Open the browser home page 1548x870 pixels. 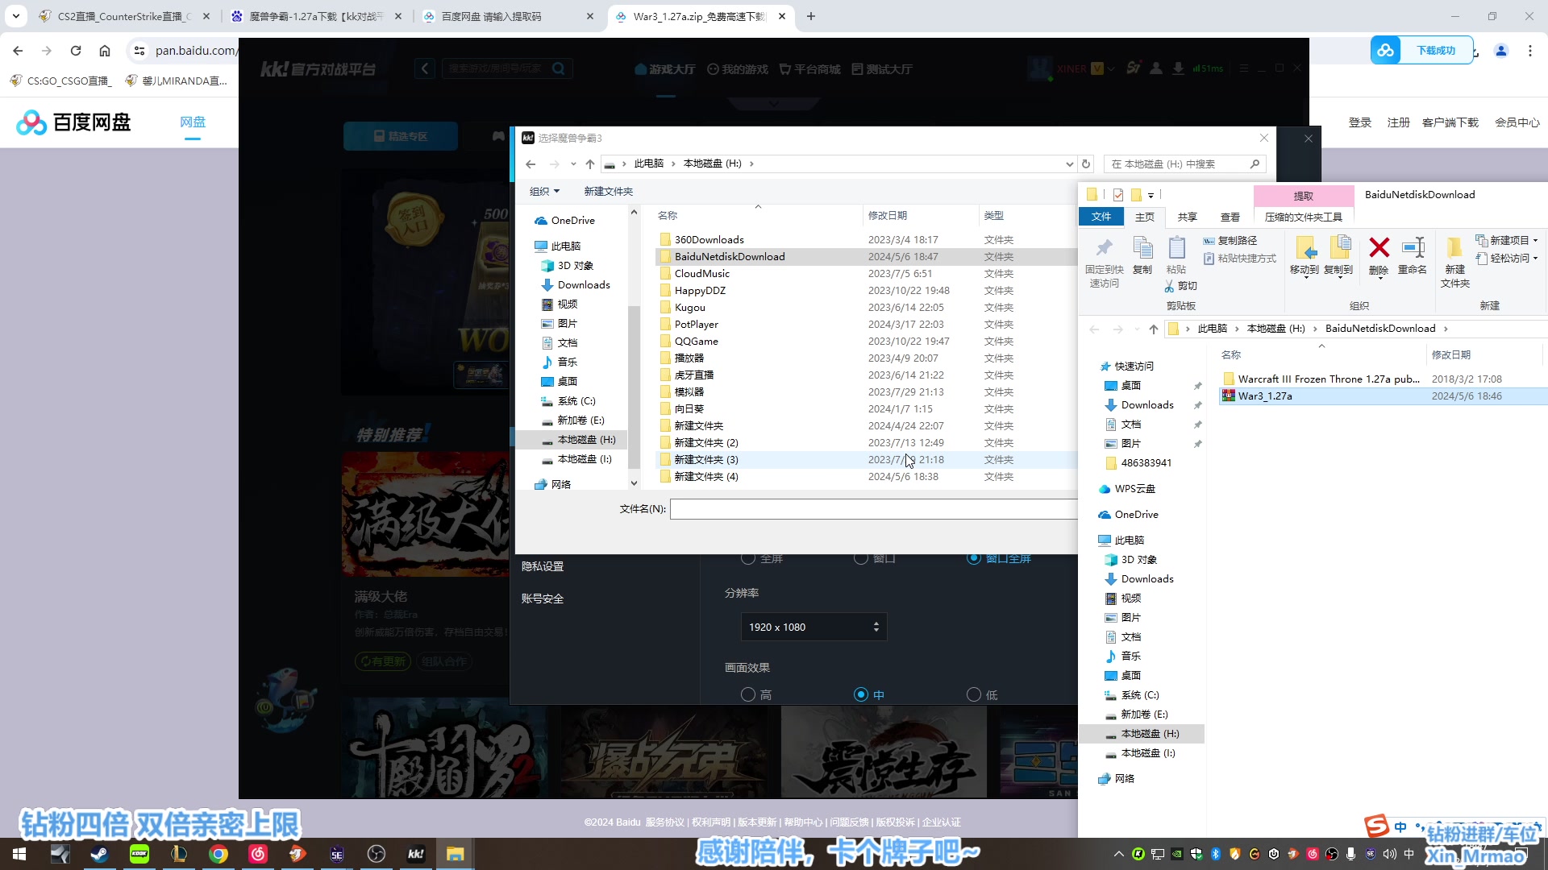(105, 51)
